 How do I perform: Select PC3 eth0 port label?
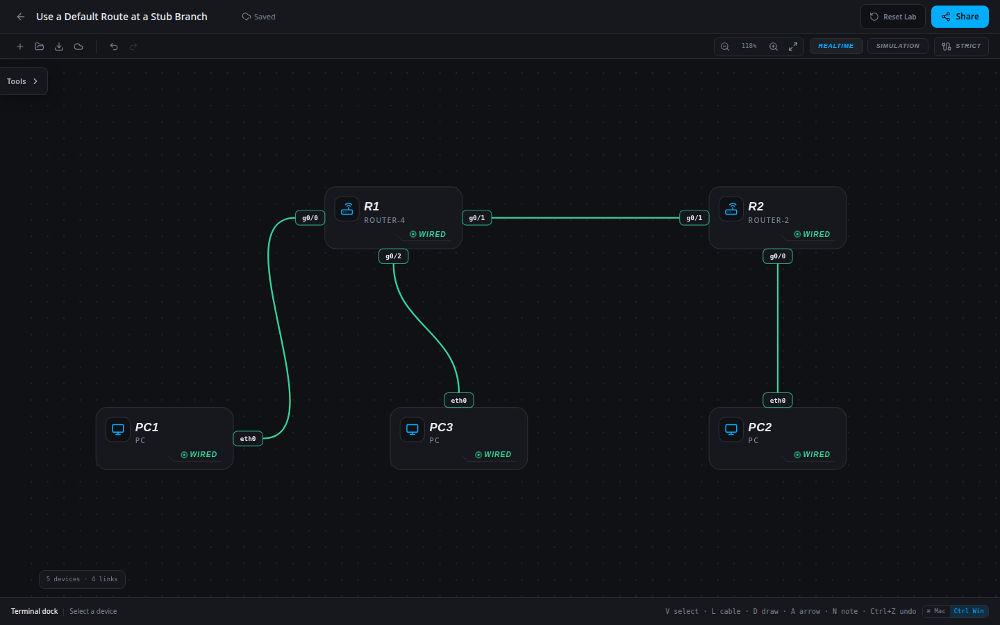[x=459, y=401]
